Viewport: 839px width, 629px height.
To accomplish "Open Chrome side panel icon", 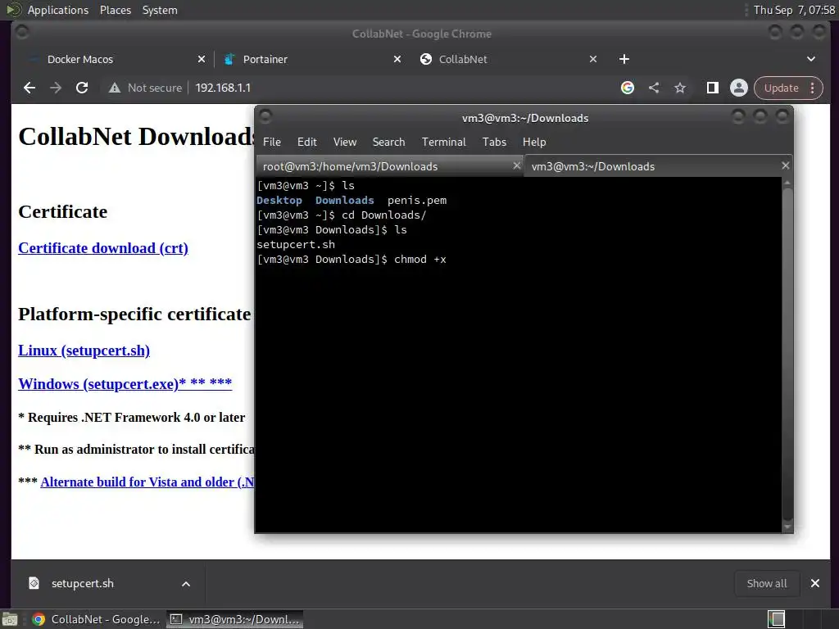I will coord(713,88).
